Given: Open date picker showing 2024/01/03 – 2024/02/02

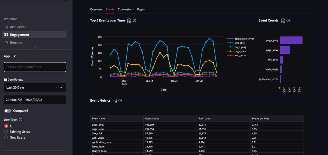Looking at the screenshot, I should [x=35, y=100].
